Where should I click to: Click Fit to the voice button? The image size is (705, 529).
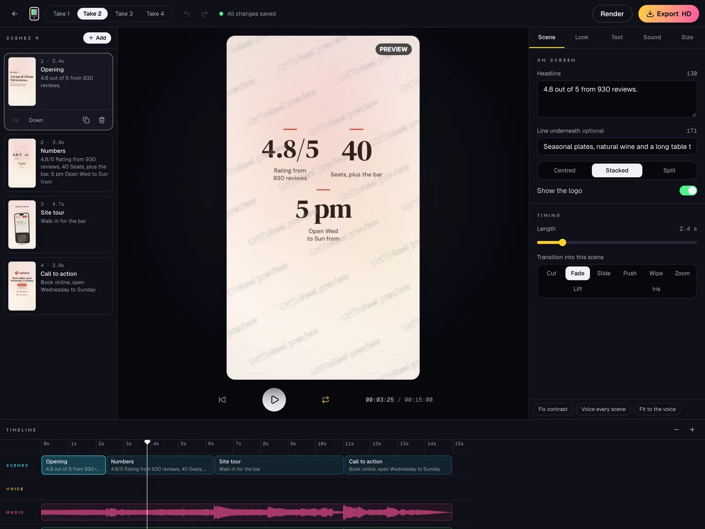pyautogui.click(x=657, y=409)
